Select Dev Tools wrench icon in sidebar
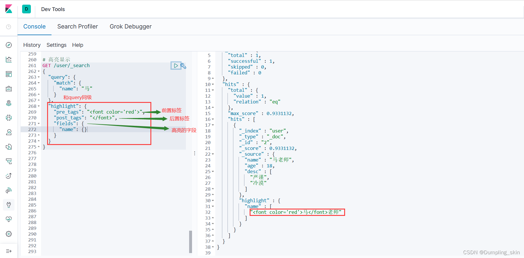Viewport: 524px width, 258px height. point(9,205)
